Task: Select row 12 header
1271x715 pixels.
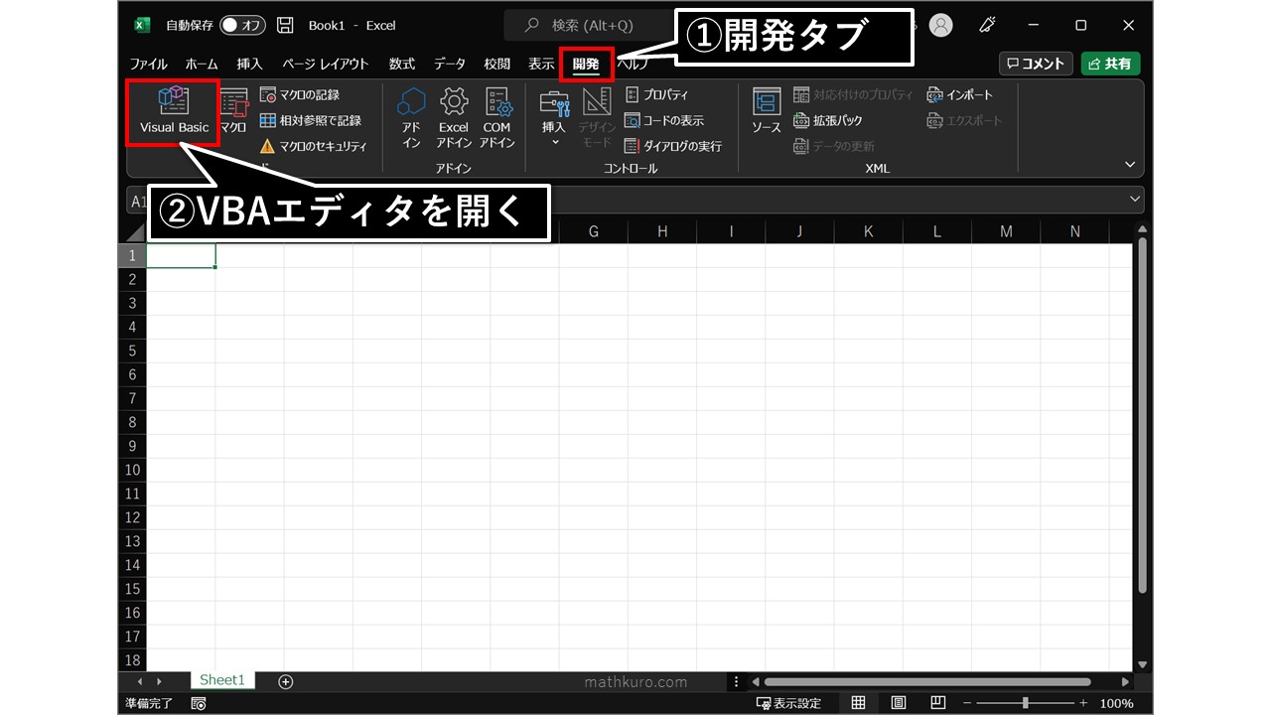Action: [x=132, y=517]
